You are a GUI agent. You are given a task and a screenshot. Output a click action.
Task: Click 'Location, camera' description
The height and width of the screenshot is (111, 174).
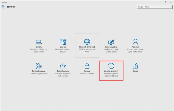coord(87,73)
